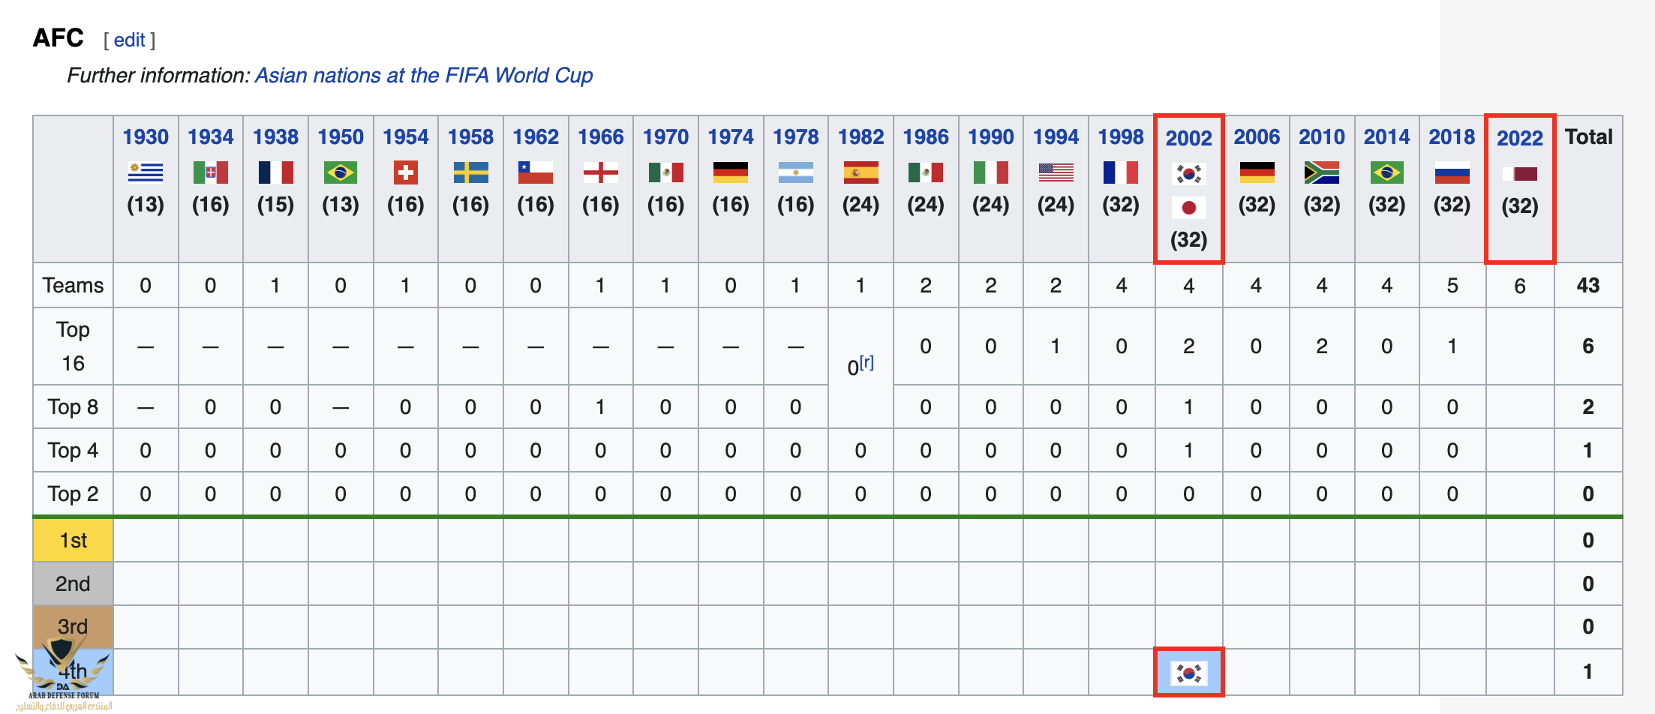The height and width of the screenshot is (714, 1655).
Task: Open the 1930 World Cup year link
Action: [x=146, y=136]
